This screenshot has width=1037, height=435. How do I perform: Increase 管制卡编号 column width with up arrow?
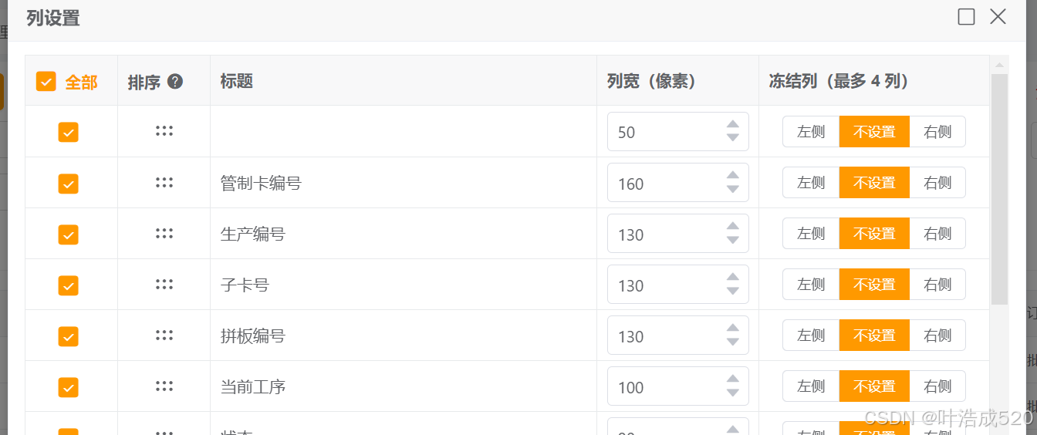pyautogui.click(x=733, y=176)
